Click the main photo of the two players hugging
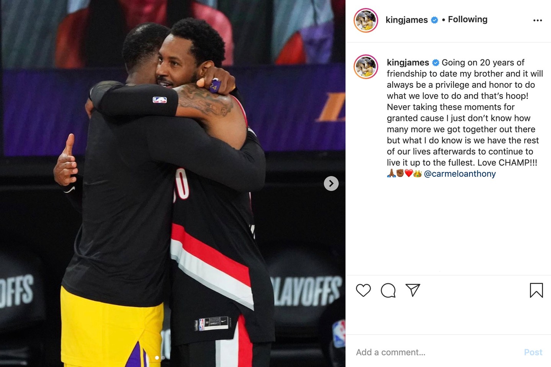 coord(173,184)
